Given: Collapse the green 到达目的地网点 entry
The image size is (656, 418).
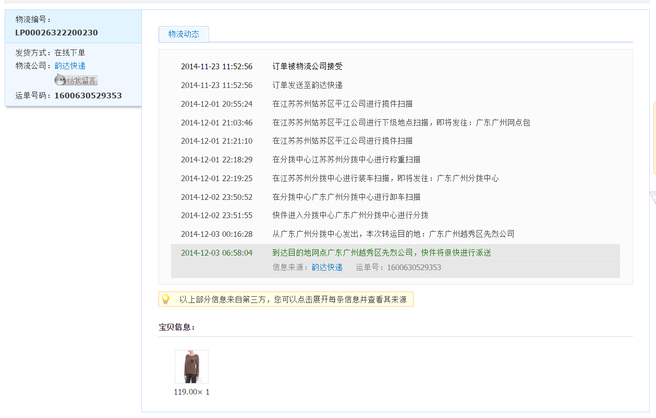Looking at the screenshot, I should (381, 253).
